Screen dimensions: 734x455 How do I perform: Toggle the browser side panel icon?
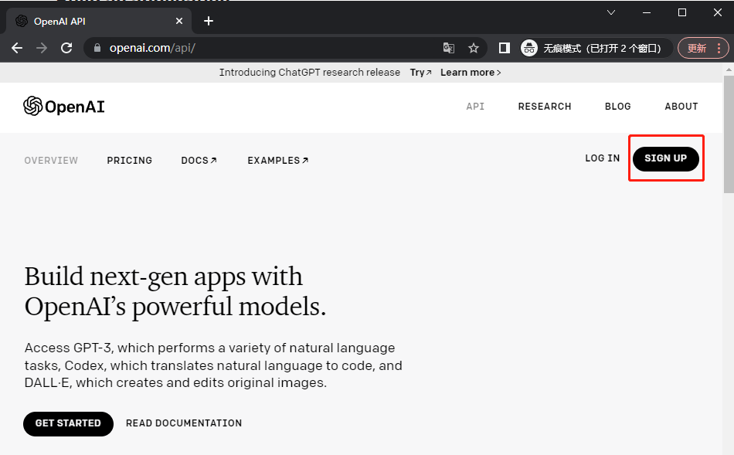click(x=504, y=48)
